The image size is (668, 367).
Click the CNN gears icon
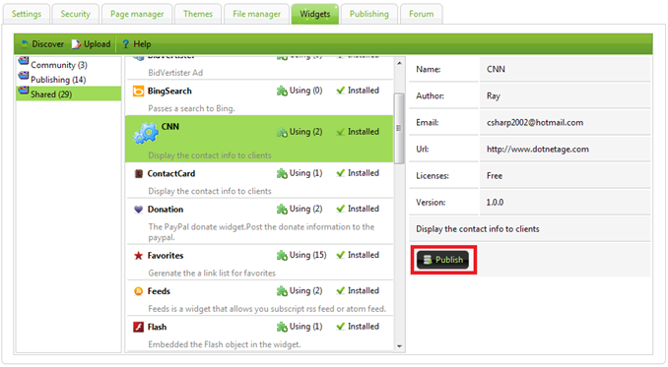[145, 133]
